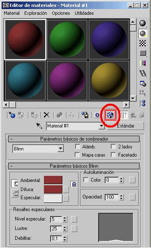Open the Material menu
Image resolution: width=151 pixels, height=248 pixels.
click(12, 13)
